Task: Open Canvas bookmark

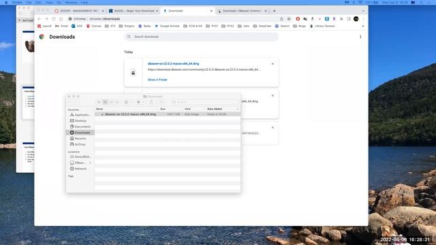Action: coord(94,26)
